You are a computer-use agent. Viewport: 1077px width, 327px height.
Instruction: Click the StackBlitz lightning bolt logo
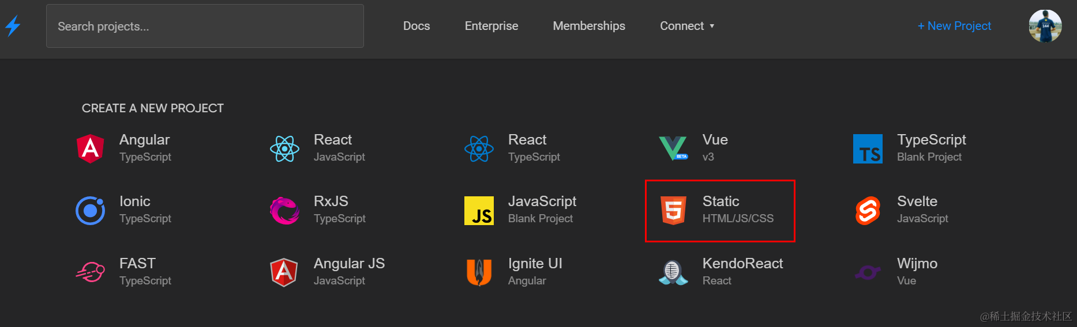13,26
